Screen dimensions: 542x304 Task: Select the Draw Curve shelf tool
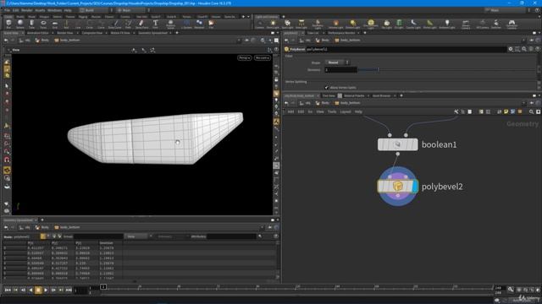click(x=115, y=24)
